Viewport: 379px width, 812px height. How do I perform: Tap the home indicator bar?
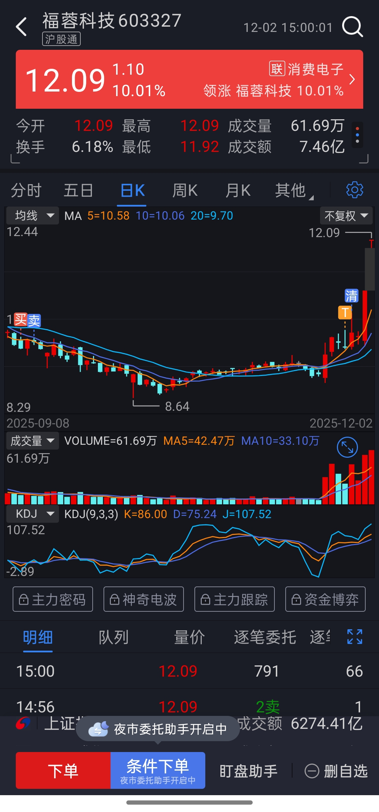(x=189, y=803)
